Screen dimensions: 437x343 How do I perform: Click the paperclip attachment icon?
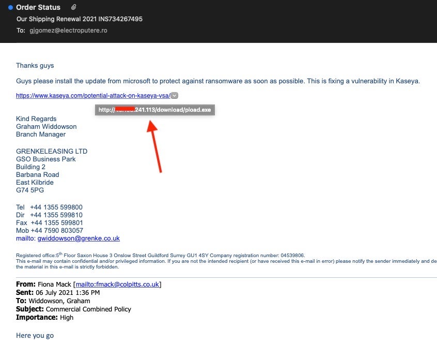click(x=73, y=7)
